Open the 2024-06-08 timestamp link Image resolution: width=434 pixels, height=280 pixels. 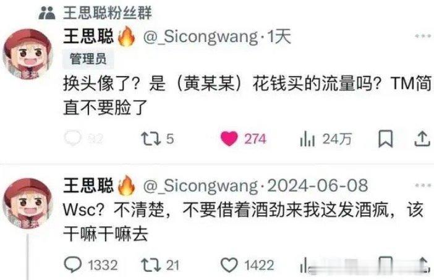click(318, 185)
